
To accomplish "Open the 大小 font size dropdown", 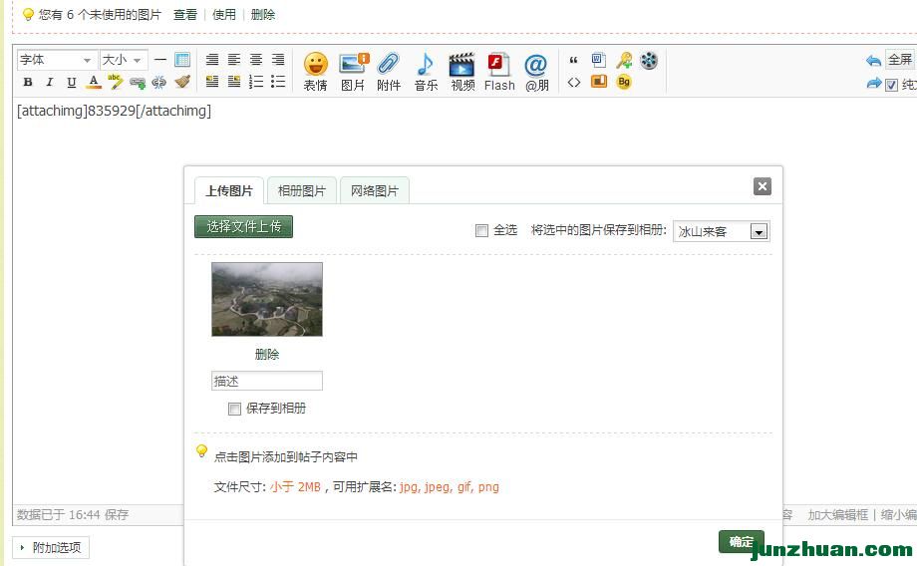I will tap(124, 60).
